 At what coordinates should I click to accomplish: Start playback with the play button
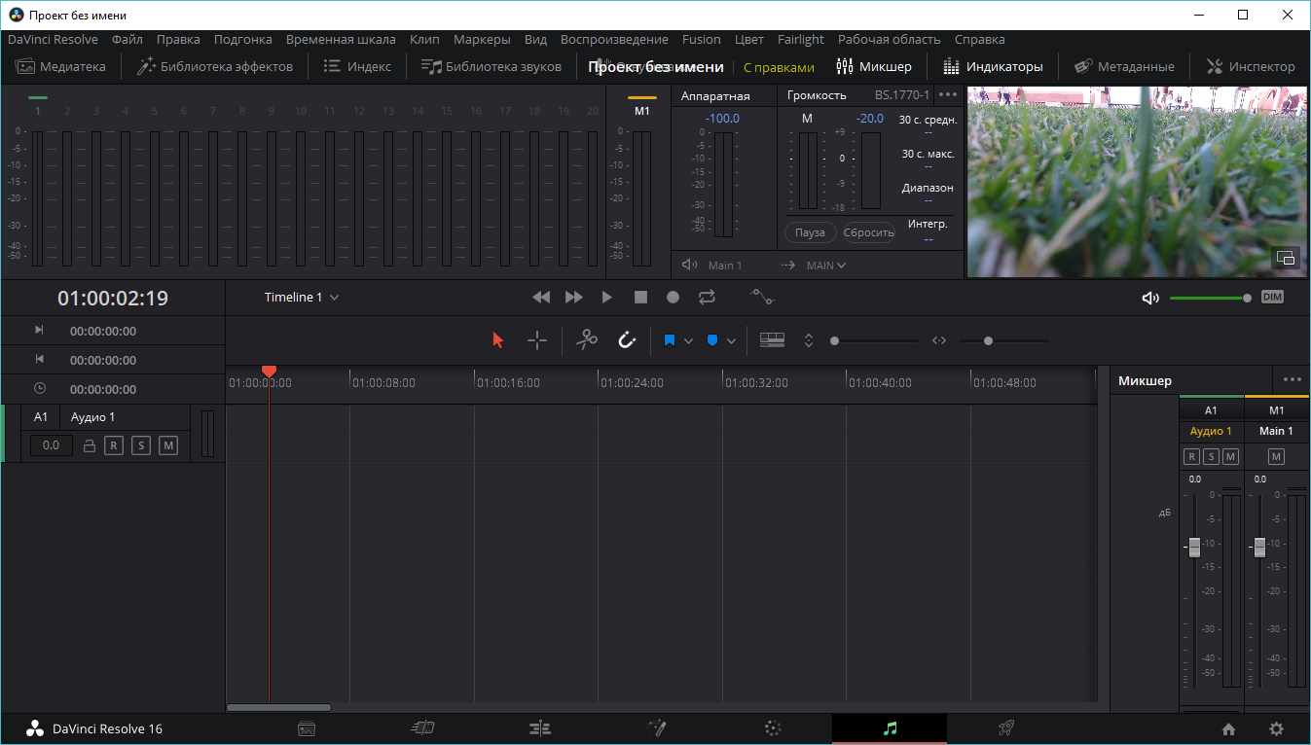click(607, 297)
